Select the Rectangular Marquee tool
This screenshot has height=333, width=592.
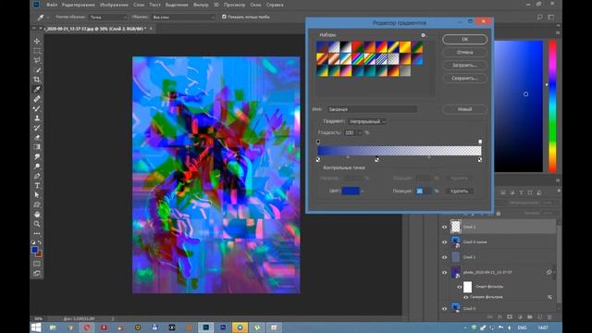tap(37, 51)
